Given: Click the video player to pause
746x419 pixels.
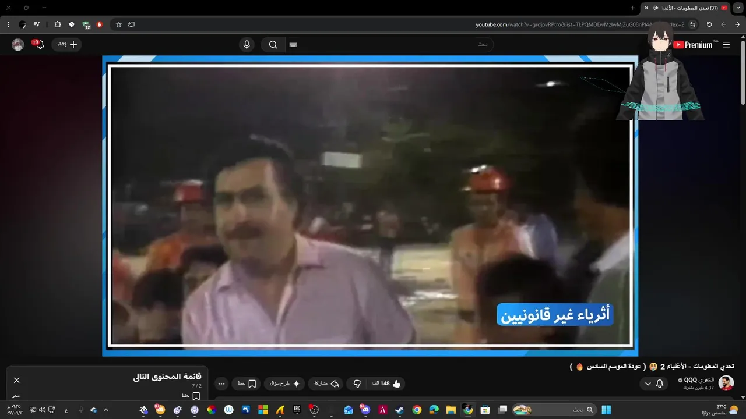Looking at the screenshot, I should pyautogui.click(x=370, y=205).
